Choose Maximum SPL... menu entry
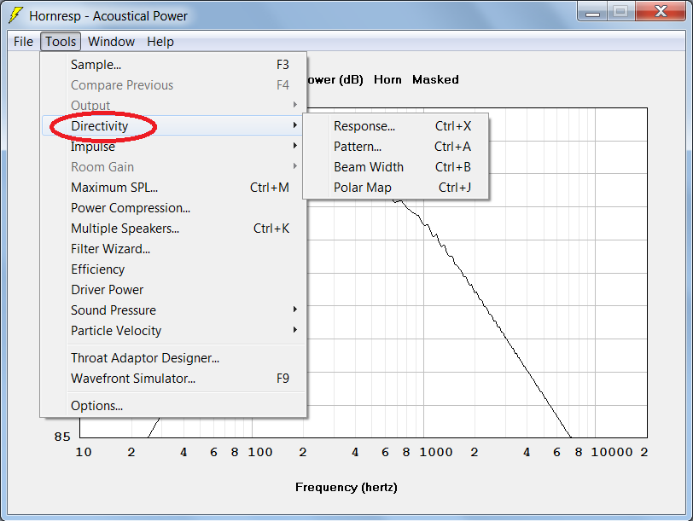This screenshot has height=521, width=693. (x=174, y=188)
